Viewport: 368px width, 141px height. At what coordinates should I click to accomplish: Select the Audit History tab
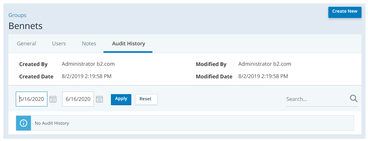128,44
